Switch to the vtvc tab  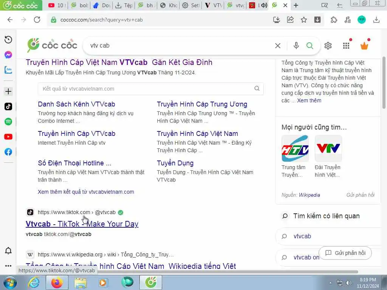[x=235, y=5]
